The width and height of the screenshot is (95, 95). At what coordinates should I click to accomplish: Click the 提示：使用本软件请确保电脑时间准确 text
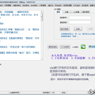click(70, 79)
